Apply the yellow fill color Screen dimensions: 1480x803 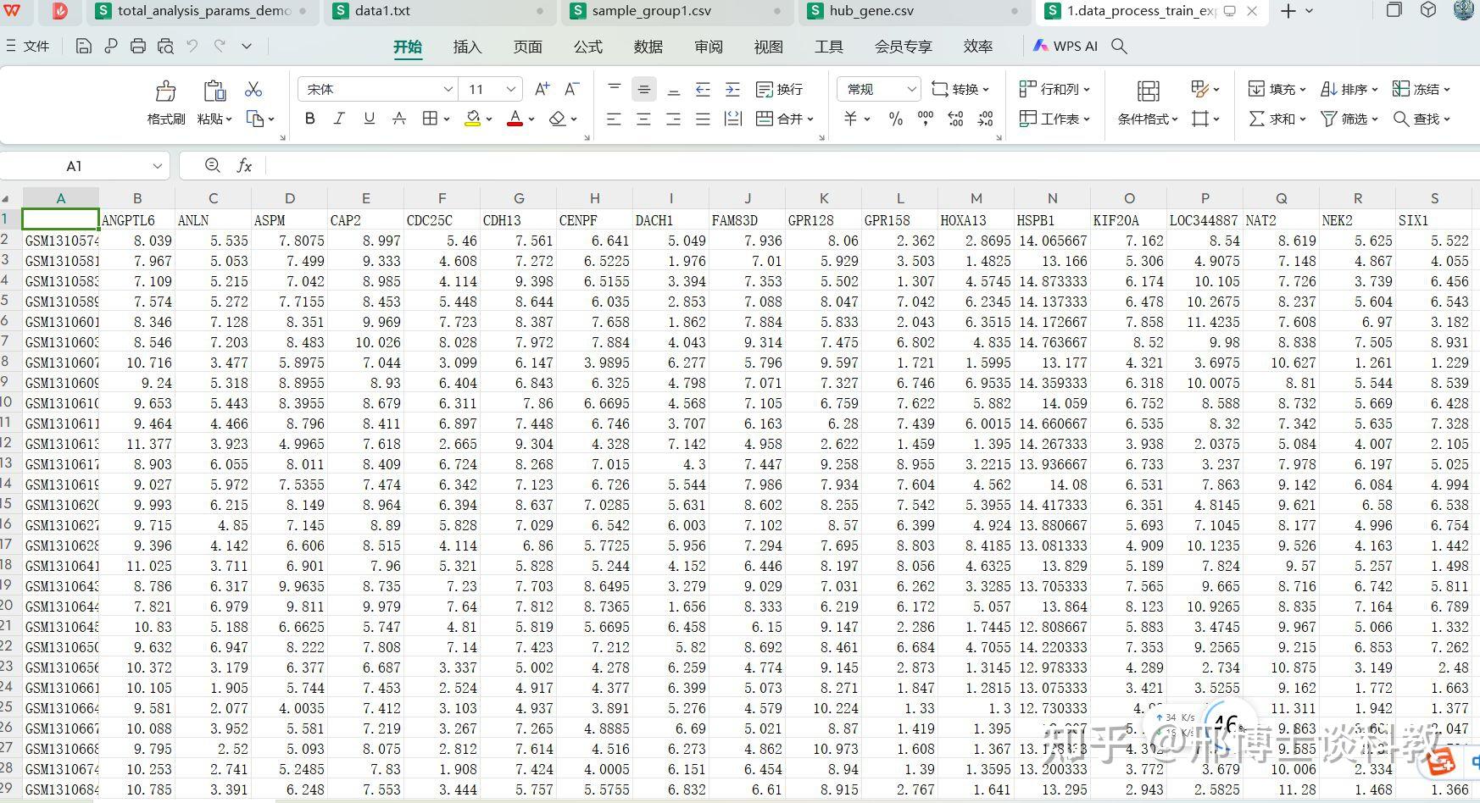pos(473,119)
